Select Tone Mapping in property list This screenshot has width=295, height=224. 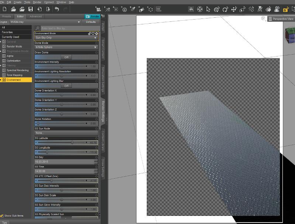pyautogui.click(x=14, y=75)
